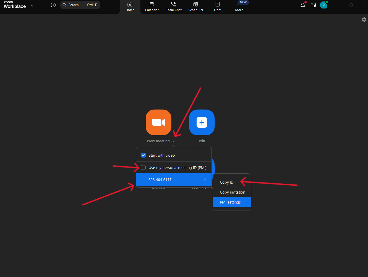Viewport: 368px width, 277px height.
Task: Switch to the Home tab
Action: (x=130, y=7)
